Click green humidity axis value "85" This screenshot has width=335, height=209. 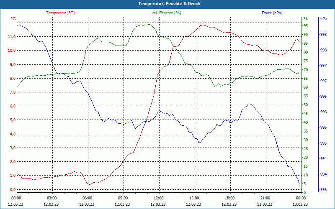pos(306,43)
